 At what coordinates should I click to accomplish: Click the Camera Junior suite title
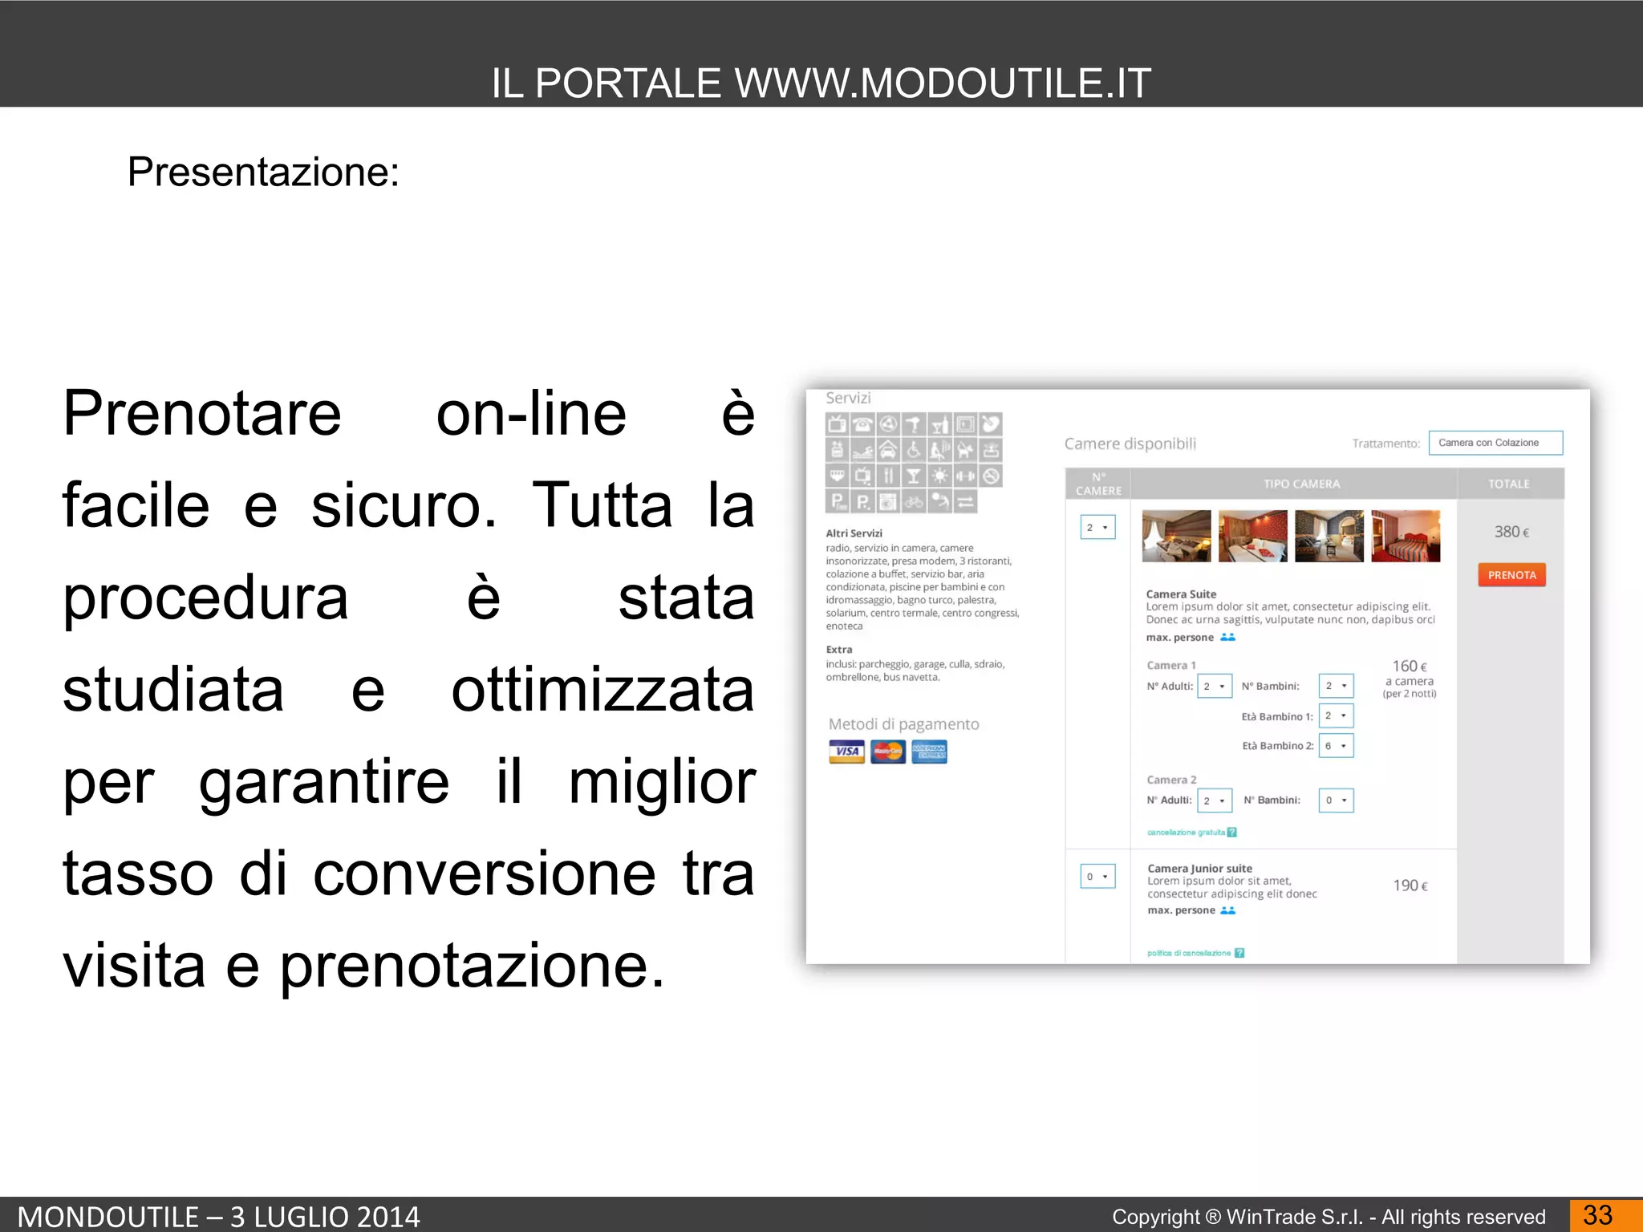tap(1199, 868)
